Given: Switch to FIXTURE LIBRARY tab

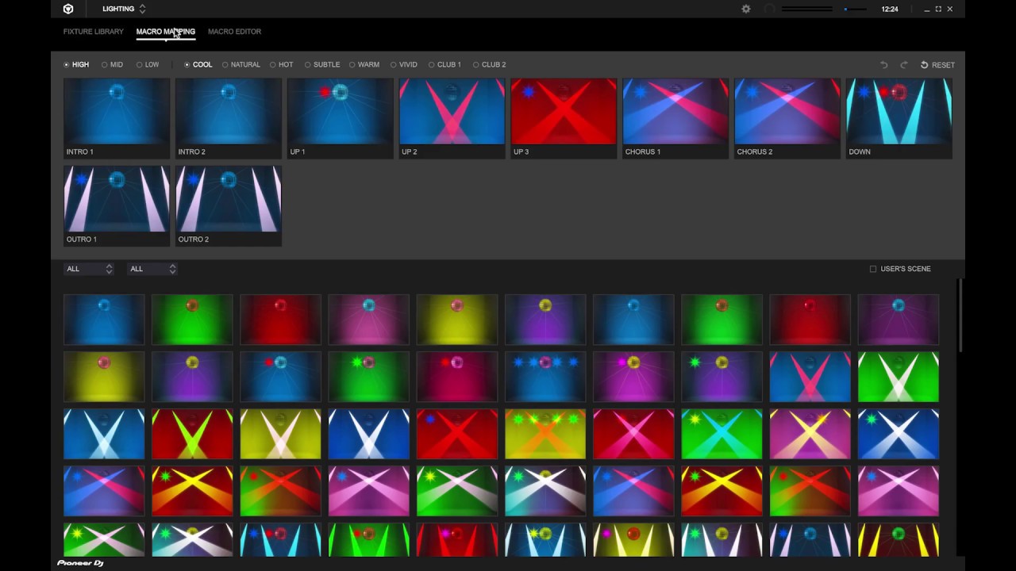Looking at the screenshot, I should pyautogui.click(x=94, y=32).
